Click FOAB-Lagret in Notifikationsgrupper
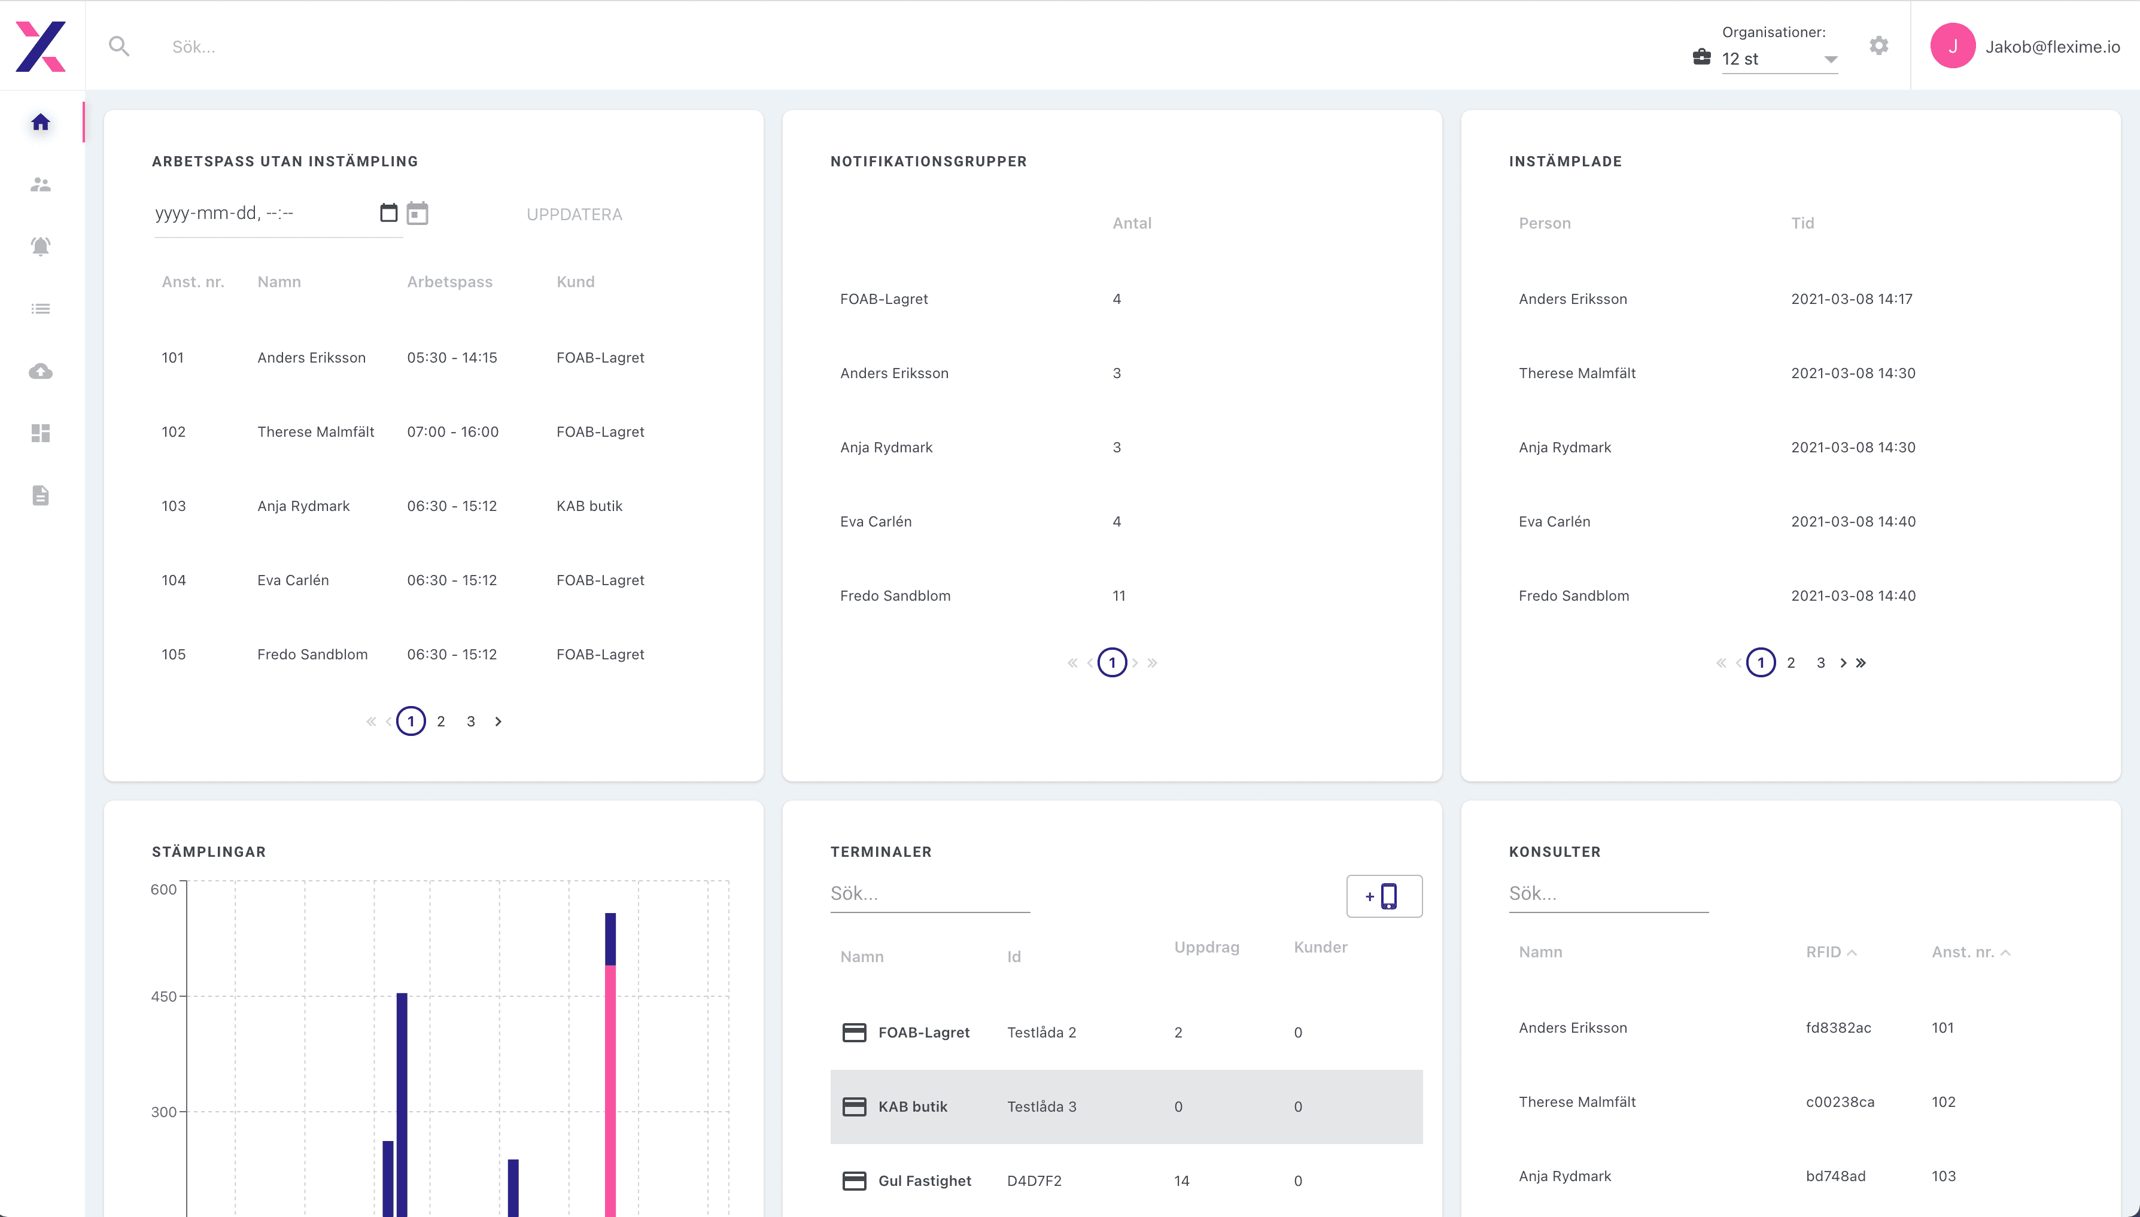Screen dimensions: 2140x1217 point(883,299)
